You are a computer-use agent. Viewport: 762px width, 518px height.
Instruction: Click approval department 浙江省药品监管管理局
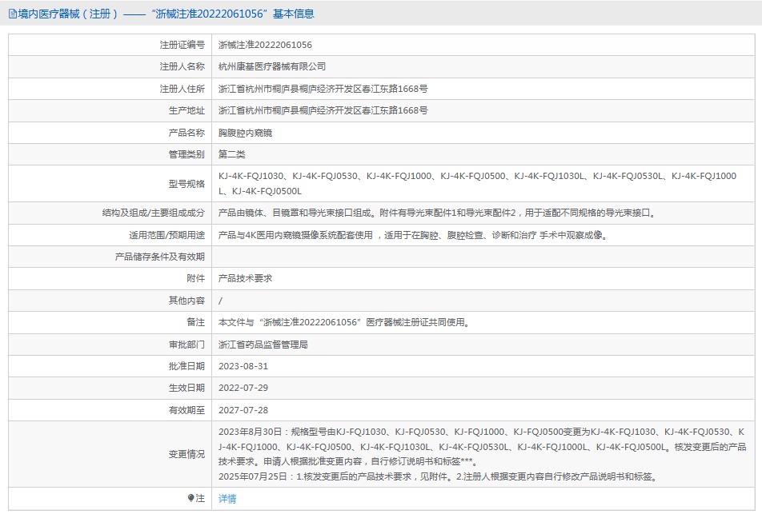coord(263,345)
